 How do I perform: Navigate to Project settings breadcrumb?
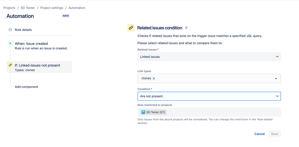point(52,8)
